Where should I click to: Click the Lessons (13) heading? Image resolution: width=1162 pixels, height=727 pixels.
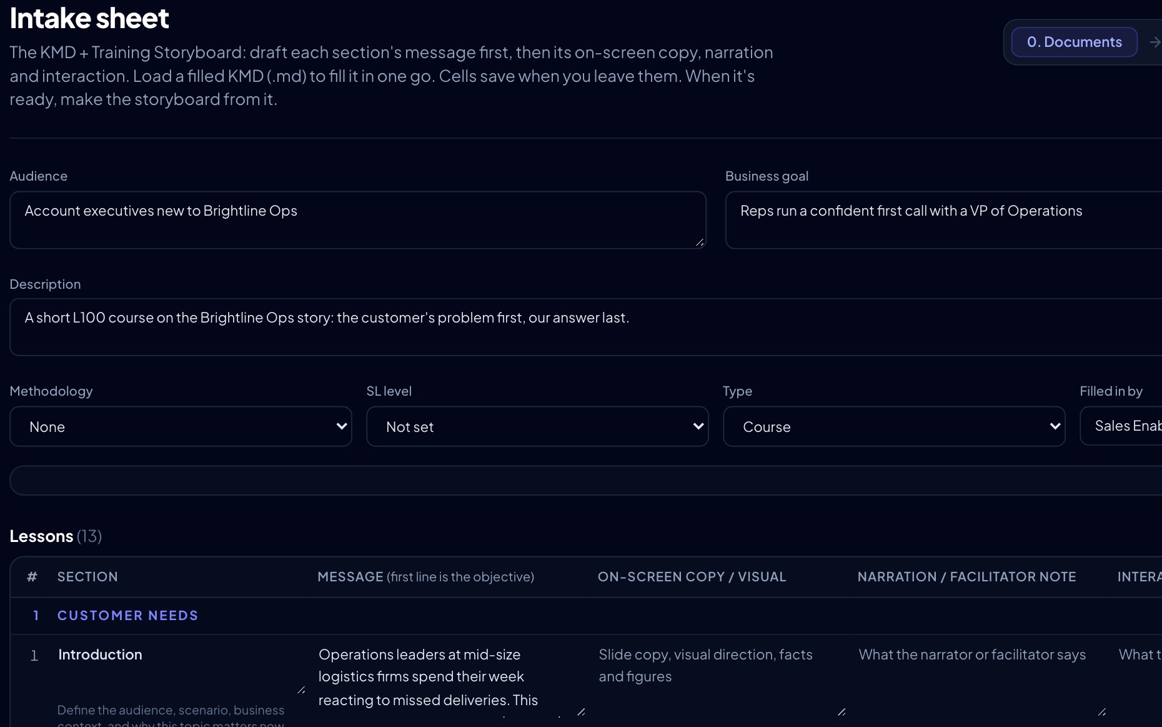click(x=56, y=536)
